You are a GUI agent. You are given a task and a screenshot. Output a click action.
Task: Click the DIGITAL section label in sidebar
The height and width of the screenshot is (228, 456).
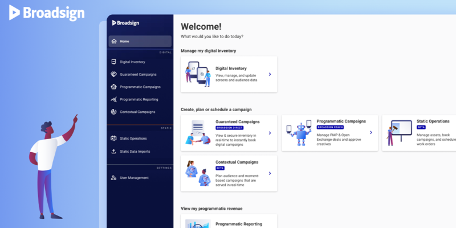point(165,52)
